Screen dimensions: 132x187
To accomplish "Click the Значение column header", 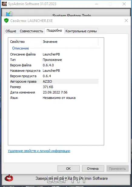I will pyautogui.click(x=70, y=42).
